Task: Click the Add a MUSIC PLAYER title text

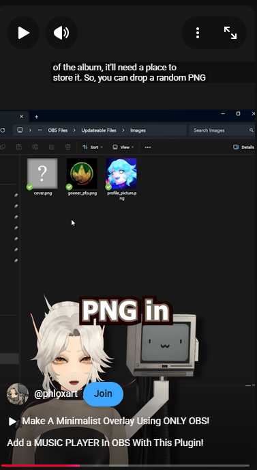Action: tap(105, 443)
